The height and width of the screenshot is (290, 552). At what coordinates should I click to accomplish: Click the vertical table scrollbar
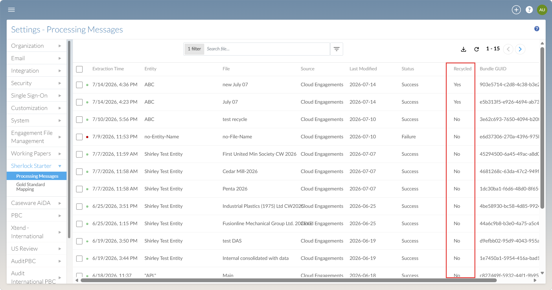click(542, 127)
